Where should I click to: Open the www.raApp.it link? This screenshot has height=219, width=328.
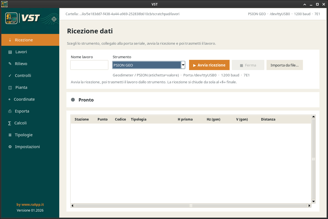pos(30,205)
